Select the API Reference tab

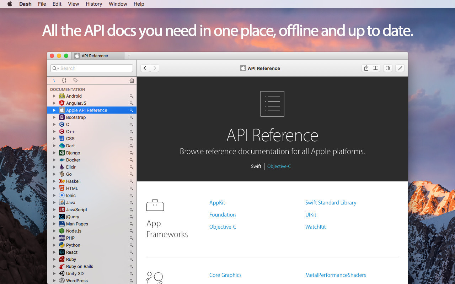click(x=94, y=56)
